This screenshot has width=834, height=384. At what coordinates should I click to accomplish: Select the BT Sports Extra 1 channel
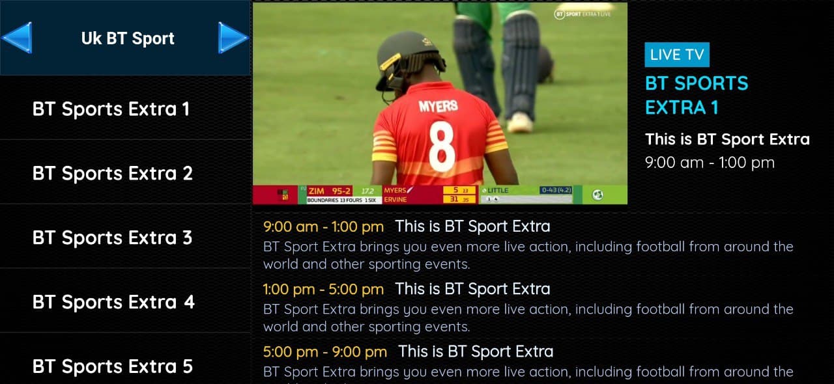[x=125, y=108]
